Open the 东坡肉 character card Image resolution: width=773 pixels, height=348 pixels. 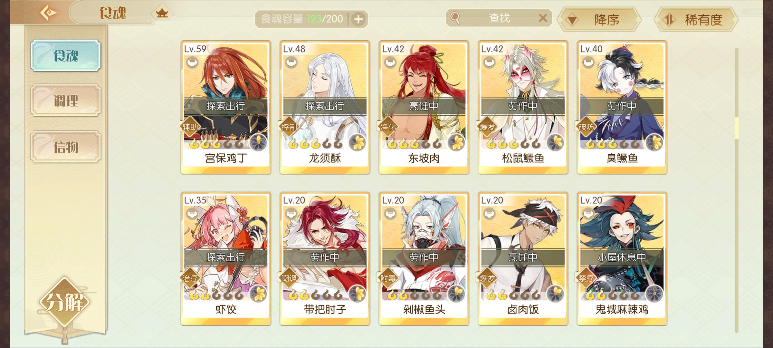[x=424, y=107]
